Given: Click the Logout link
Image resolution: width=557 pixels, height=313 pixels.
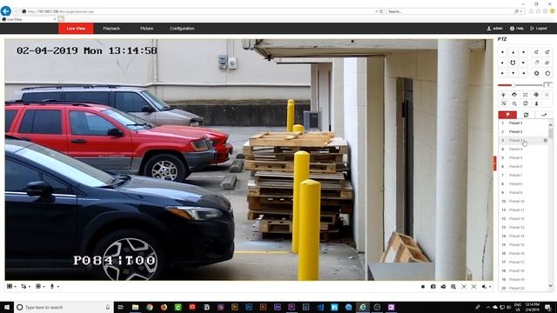Looking at the screenshot, I should pos(539,29).
